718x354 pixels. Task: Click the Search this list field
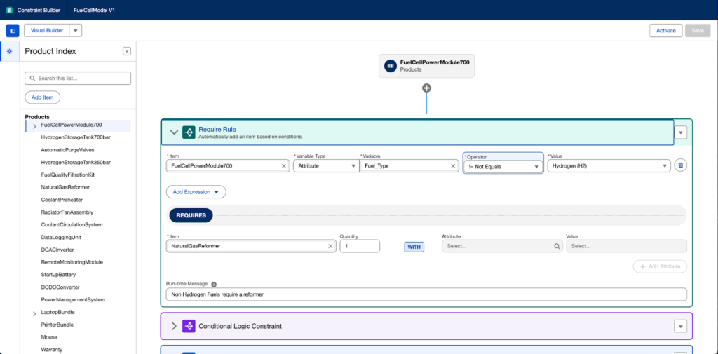pos(78,79)
